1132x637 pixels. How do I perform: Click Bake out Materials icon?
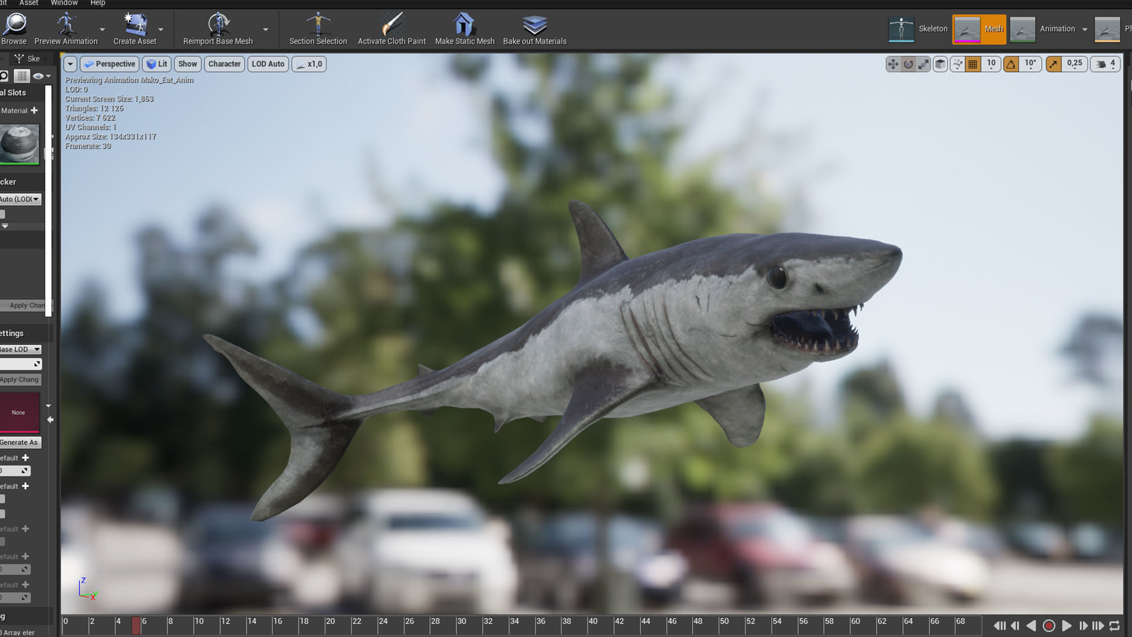point(534,25)
